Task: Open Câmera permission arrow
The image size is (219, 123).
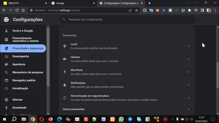Action: (x=189, y=59)
